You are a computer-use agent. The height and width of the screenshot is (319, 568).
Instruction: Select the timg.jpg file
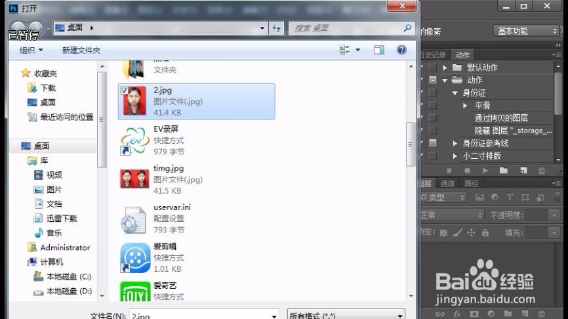point(197,179)
